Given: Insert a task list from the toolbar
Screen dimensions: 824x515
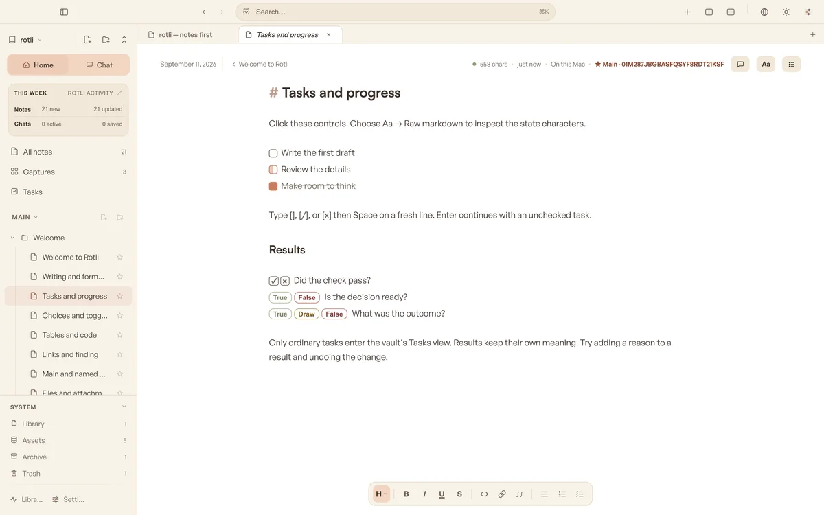Looking at the screenshot, I should pos(580,494).
